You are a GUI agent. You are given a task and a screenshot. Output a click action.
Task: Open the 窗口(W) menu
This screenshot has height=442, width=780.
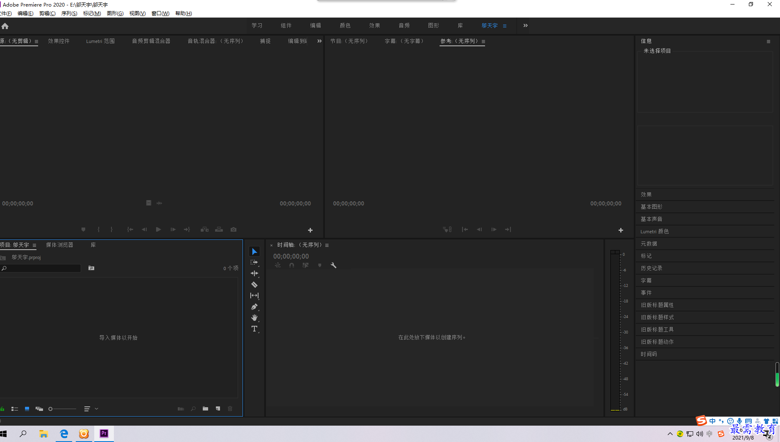pos(160,14)
